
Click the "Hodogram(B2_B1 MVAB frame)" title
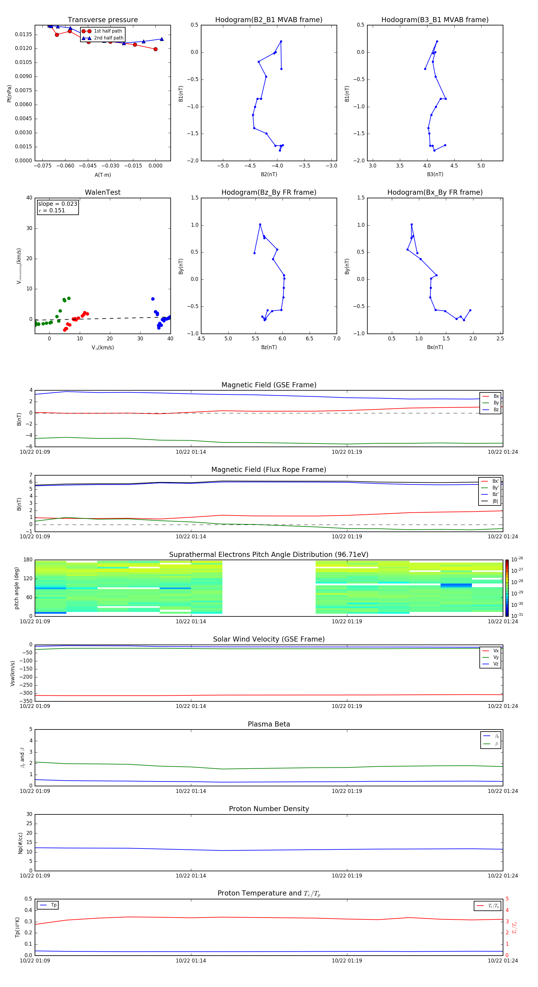(x=269, y=20)
